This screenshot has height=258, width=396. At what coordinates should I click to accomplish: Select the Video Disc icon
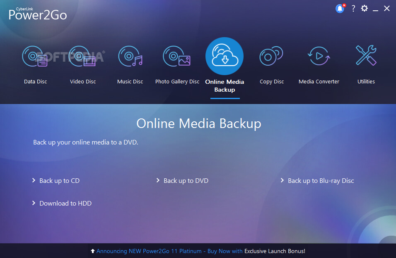[x=82, y=57]
